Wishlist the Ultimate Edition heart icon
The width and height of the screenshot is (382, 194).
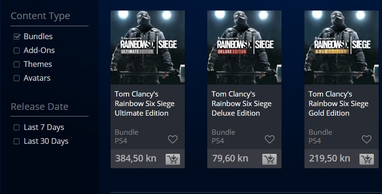(173, 140)
